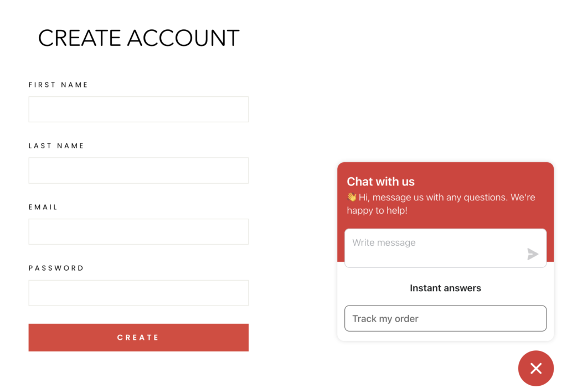Click the LAST NAME label

point(56,146)
